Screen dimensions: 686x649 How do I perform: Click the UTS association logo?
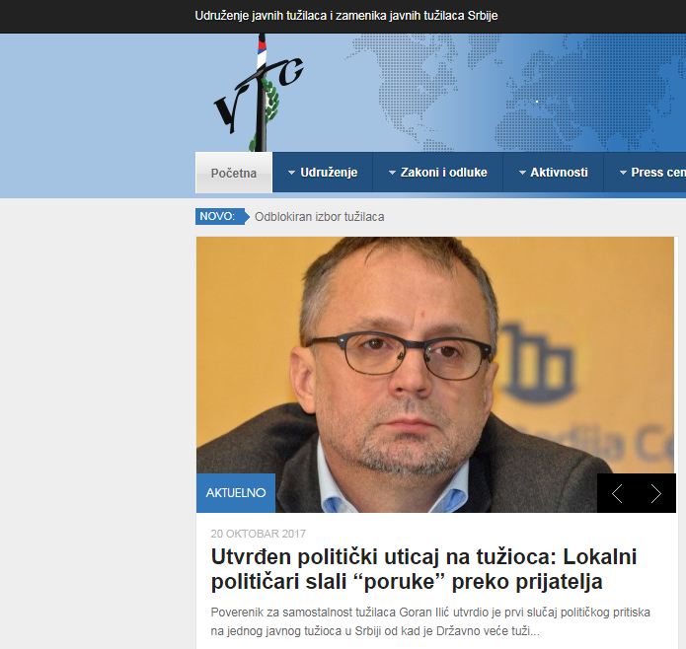point(259,93)
